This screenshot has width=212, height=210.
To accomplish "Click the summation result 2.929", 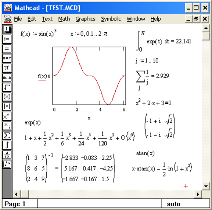I will (162, 76).
